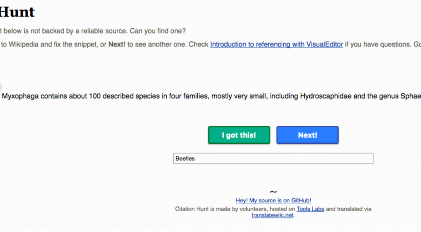
Task: Open "Introduction to referencing with VisualEditor" link
Action: [x=277, y=45]
